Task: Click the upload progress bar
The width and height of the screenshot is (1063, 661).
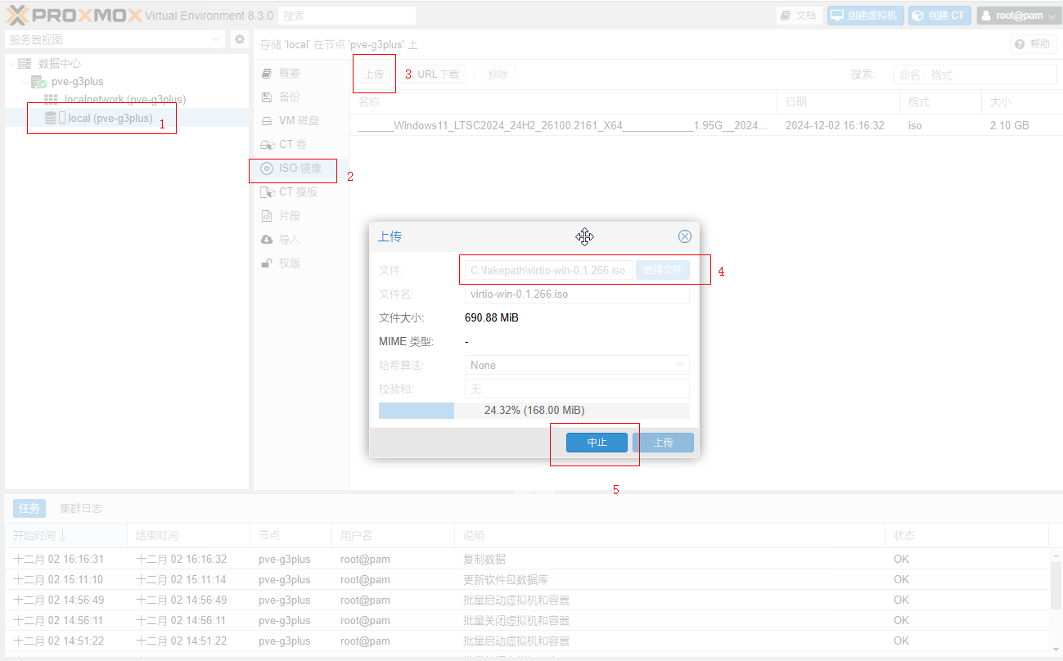Action: point(534,410)
